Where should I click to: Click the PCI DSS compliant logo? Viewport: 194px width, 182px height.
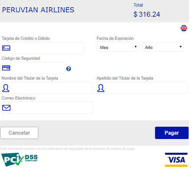(19, 159)
